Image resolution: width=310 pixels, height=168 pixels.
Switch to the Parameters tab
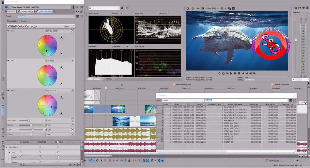[12, 21]
